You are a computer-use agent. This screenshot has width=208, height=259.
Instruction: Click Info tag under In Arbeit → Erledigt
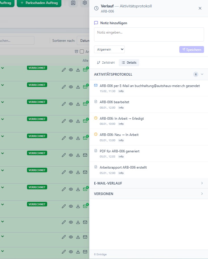coord(121,124)
